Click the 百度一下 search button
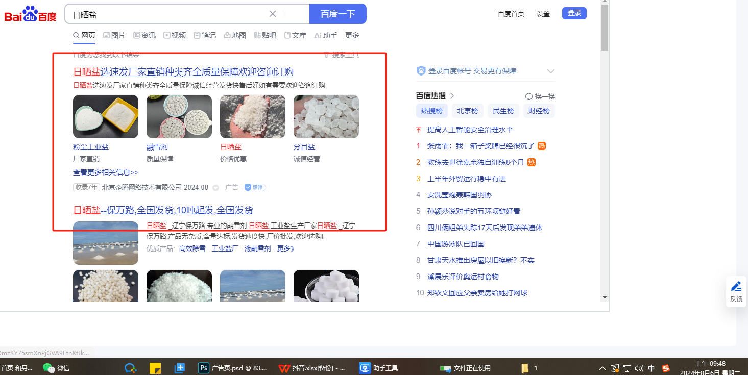Image resolution: width=748 pixels, height=375 pixels. pyautogui.click(x=338, y=14)
